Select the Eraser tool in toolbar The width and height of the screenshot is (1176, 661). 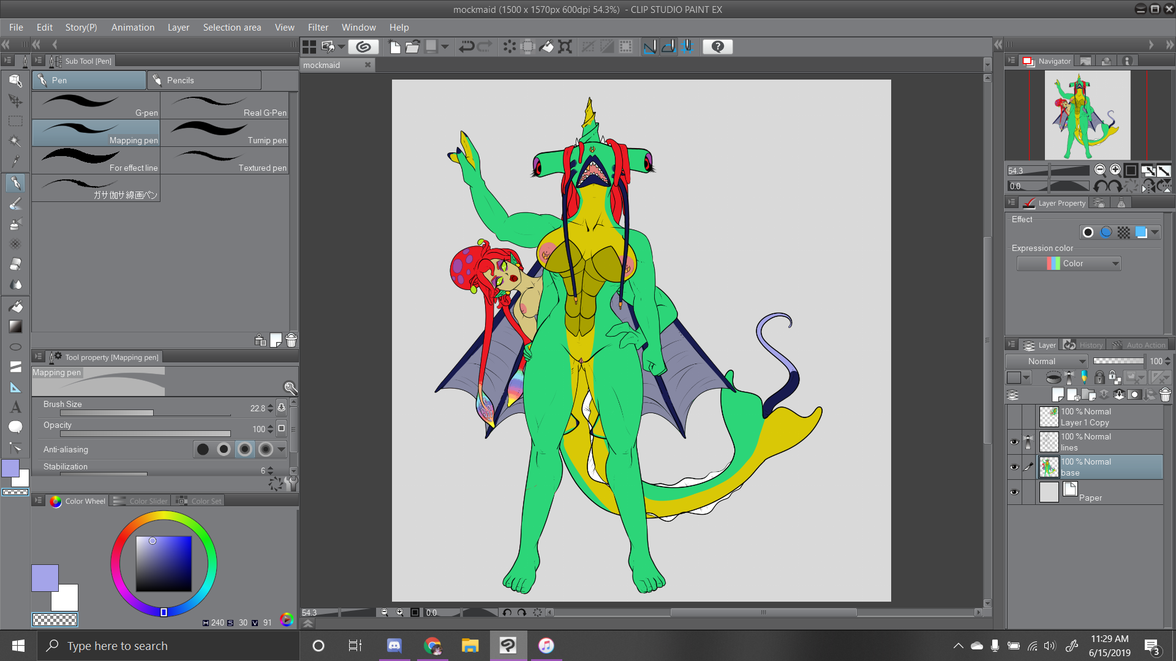coord(15,264)
